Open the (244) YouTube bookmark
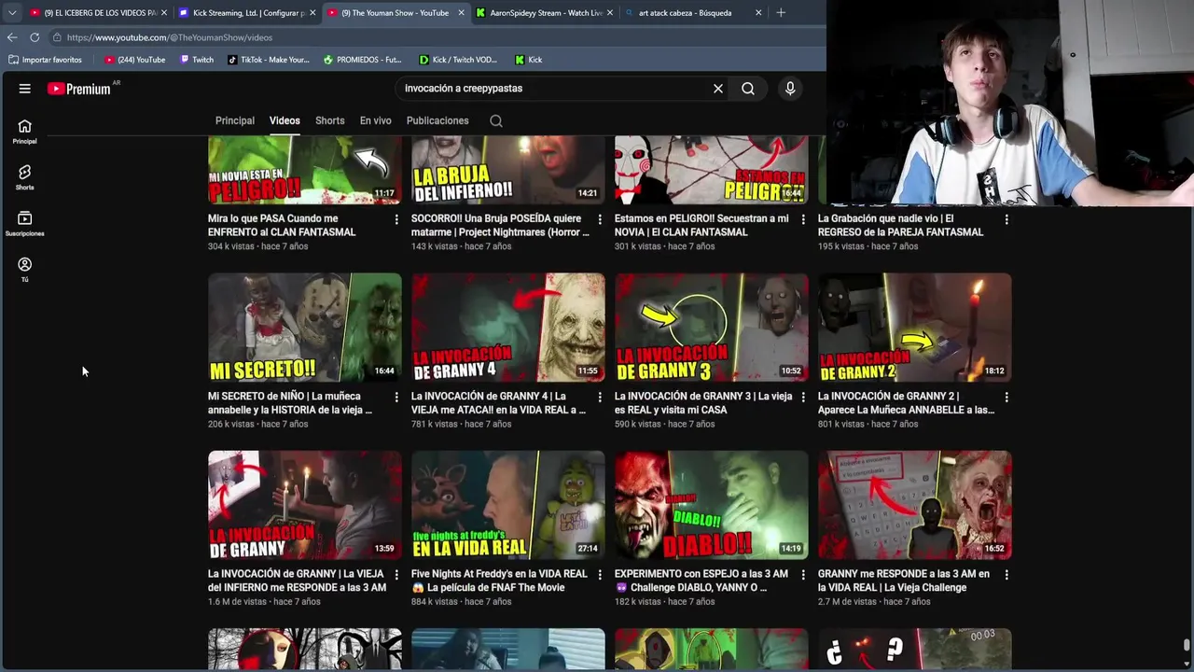1194x672 pixels. pyautogui.click(x=135, y=60)
